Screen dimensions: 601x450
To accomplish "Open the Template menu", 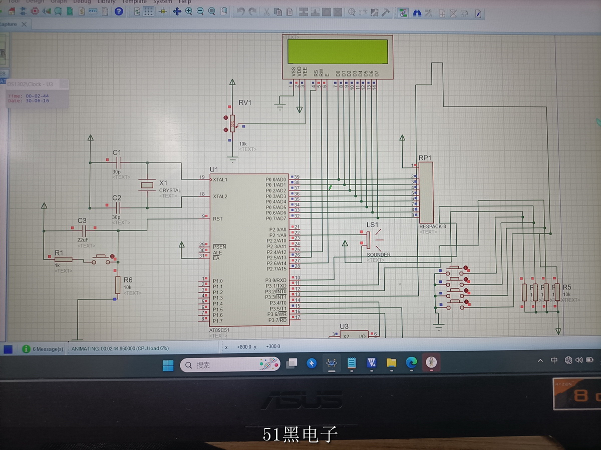I will [x=134, y=1].
